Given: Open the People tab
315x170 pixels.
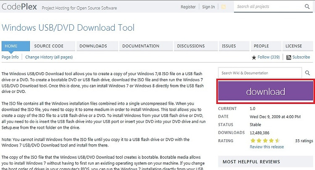Looking at the screenshot, I should coord(266,46).
